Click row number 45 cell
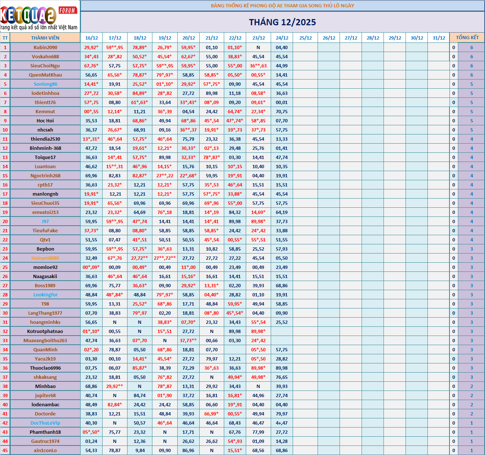The image size is (485, 455). 5,450
